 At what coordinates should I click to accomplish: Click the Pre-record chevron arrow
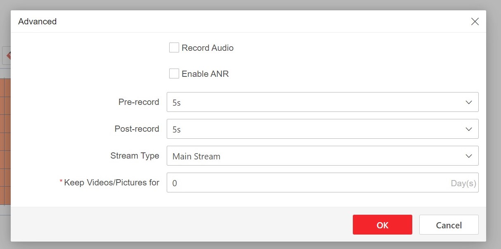469,102
